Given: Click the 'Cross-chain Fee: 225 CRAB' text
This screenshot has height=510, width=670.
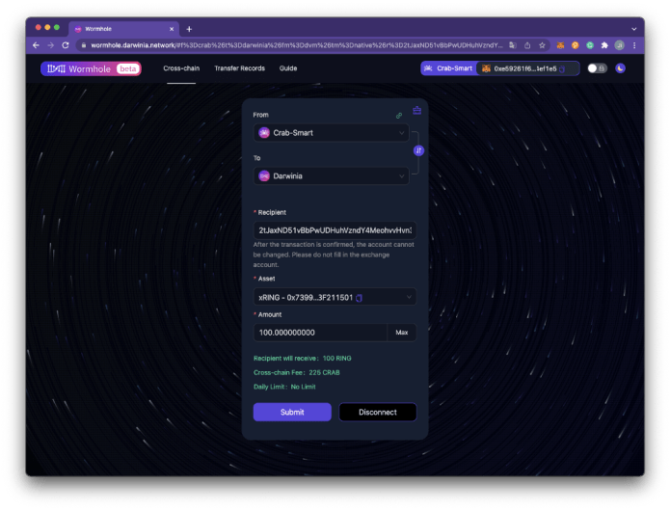Looking at the screenshot, I should 297,372.
